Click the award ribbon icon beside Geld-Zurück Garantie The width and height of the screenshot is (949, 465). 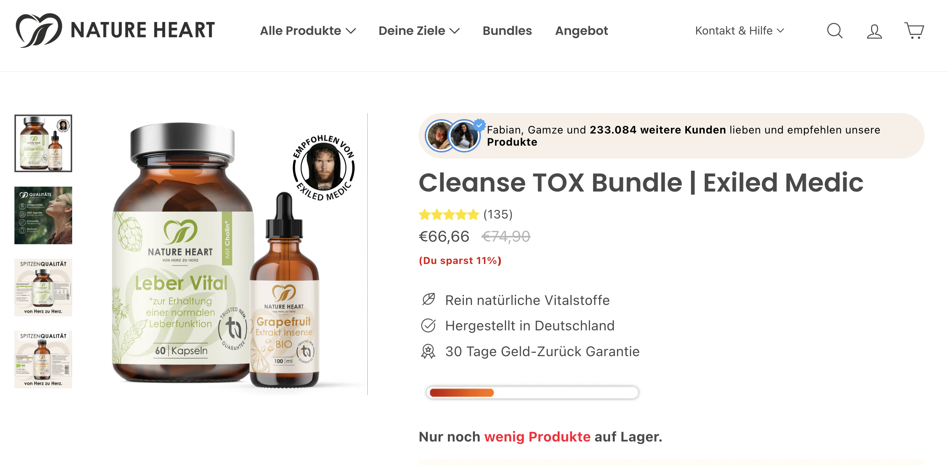pos(429,351)
